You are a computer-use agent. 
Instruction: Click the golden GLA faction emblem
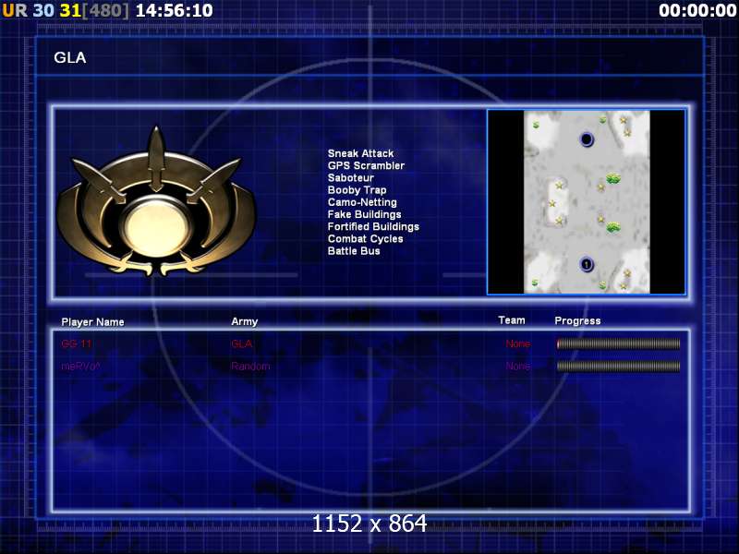pos(156,201)
